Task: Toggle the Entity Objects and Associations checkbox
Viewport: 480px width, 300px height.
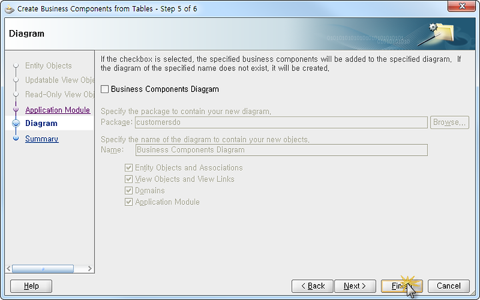Action: point(129,168)
